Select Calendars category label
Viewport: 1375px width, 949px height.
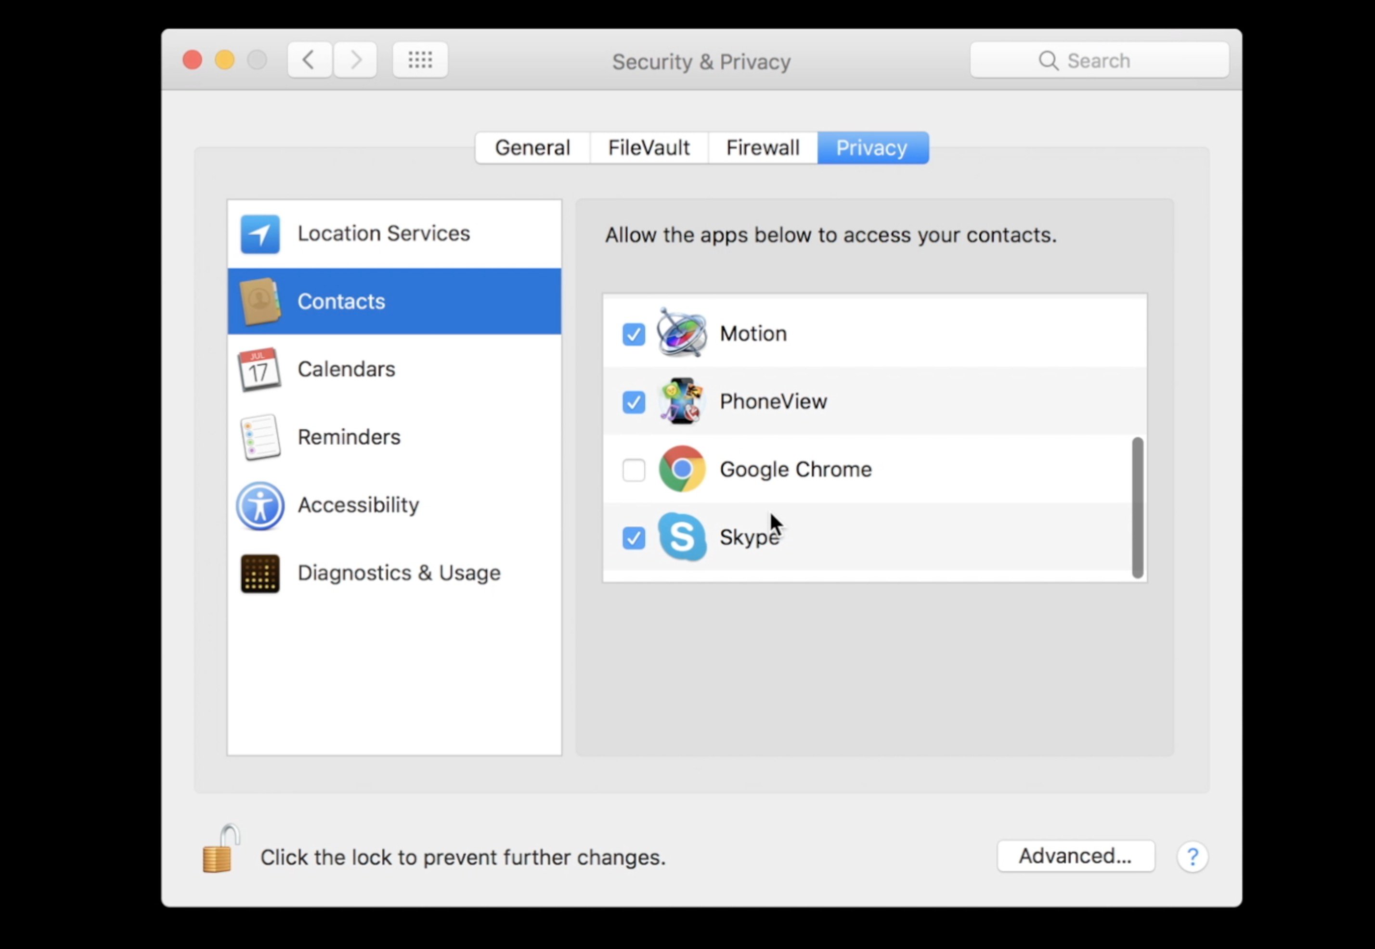[x=346, y=369]
